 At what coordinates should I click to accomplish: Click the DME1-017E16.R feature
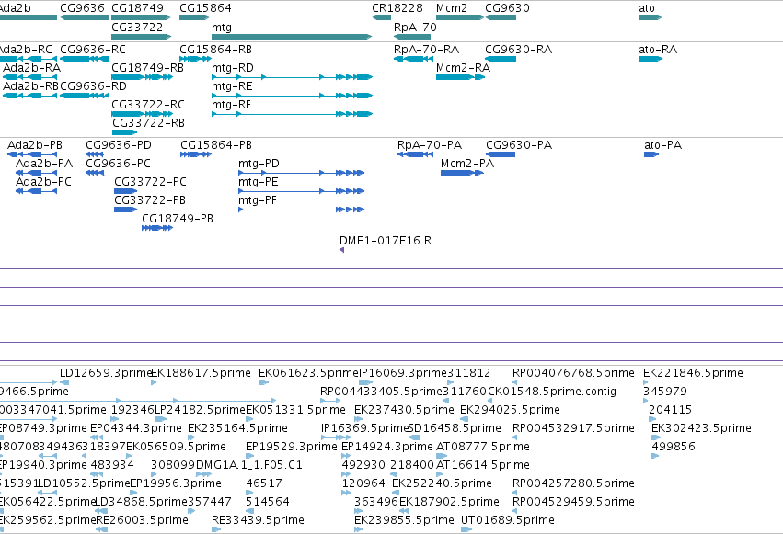coord(342,250)
